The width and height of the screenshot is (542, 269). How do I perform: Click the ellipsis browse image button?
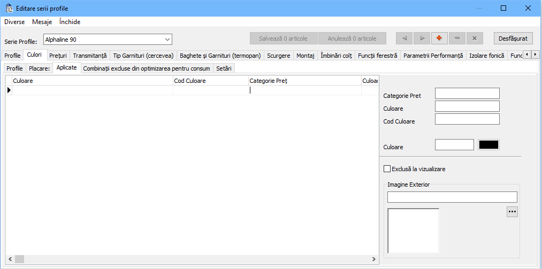pyautogui.click(x=512, y=212)
